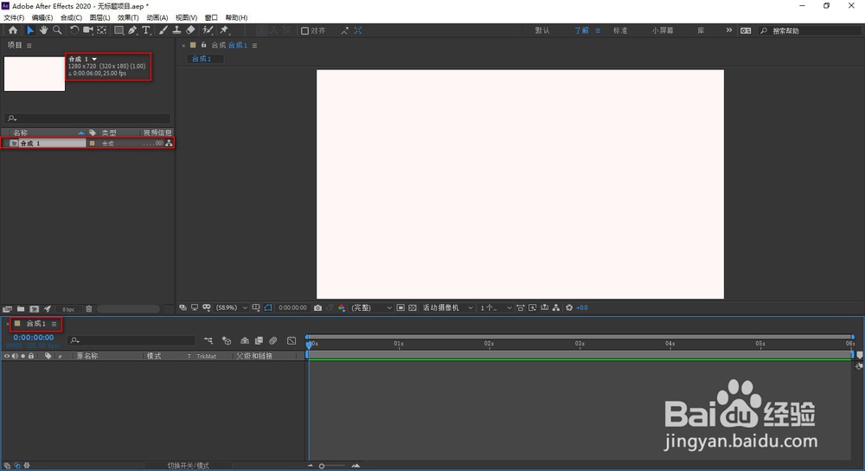
Task: Open the 项目 panel menu
Action: tap(29, 45)
